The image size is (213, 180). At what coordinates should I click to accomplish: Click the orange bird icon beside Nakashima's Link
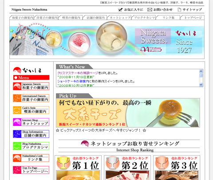click(x=17, y=158)
